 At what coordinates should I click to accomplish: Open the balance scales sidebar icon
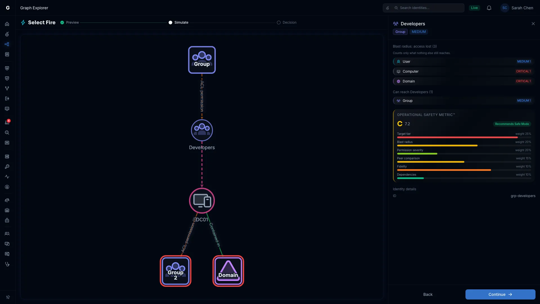(x=7, y=200)
